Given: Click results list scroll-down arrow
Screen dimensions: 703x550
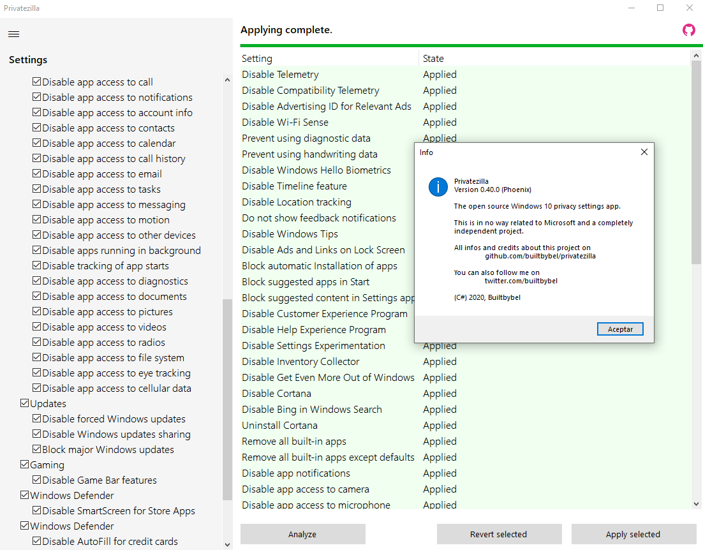Looking at the screenshot, I should point(696,504).
